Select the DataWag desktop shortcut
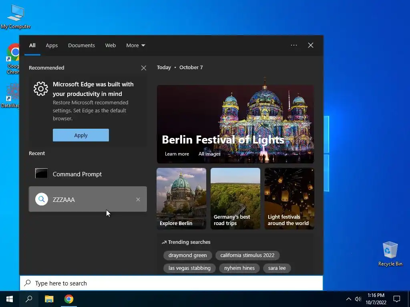Image resolution: width=410 pixels, height=307 pixels. pyautogui.click(x=10, y=95)
